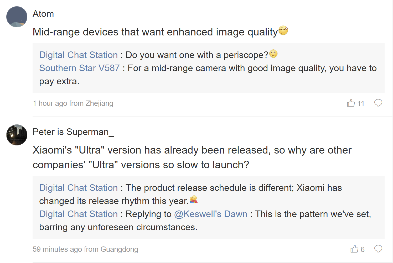Click the emoji after 'enhanced image quality'
Image resolution: width=393 pixels, height=263 pixels.
click(x=283, y=31)
